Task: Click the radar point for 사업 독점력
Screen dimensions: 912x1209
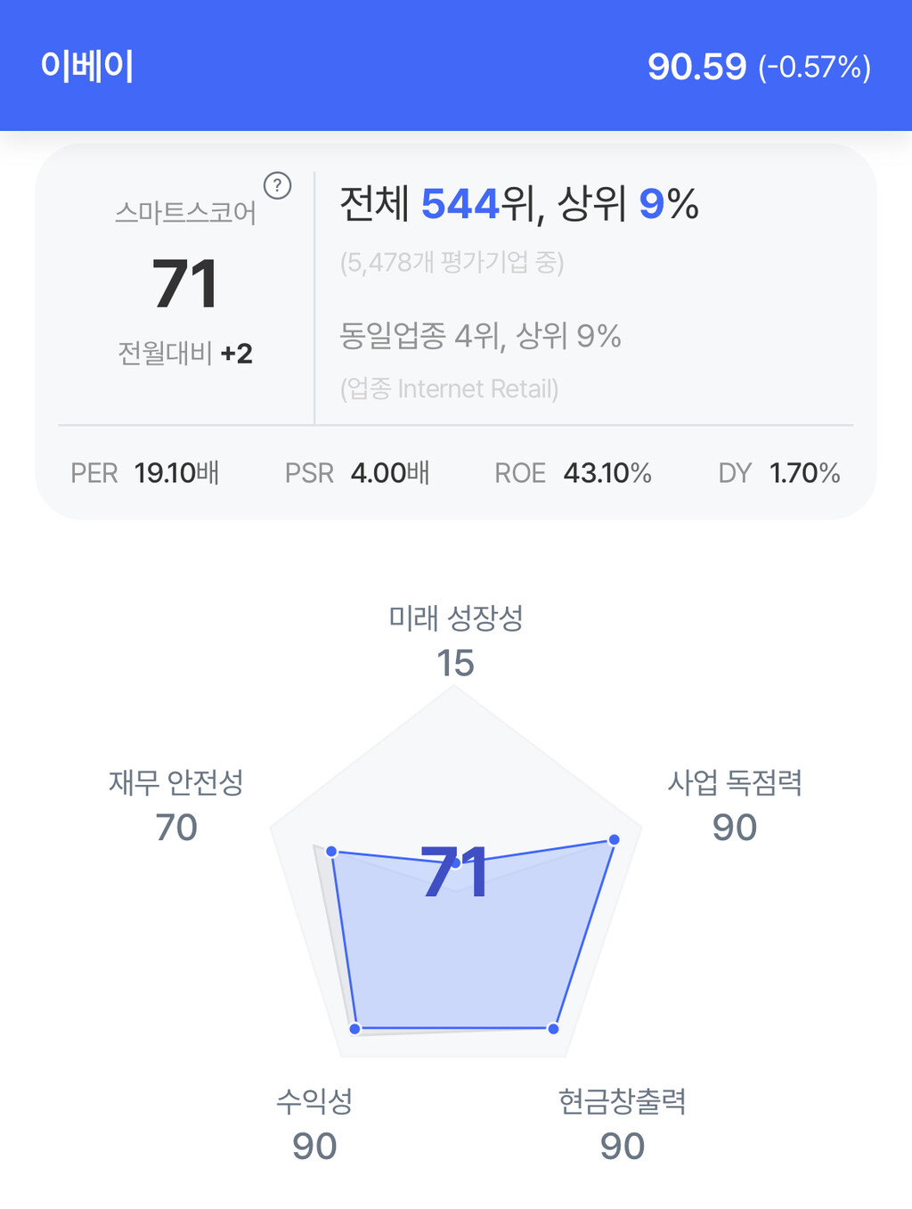Action: click(614, 839)
